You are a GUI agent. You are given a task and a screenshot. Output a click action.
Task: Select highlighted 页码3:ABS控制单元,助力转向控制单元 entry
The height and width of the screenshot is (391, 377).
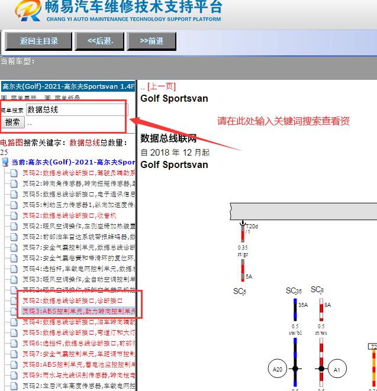[79, 311]
